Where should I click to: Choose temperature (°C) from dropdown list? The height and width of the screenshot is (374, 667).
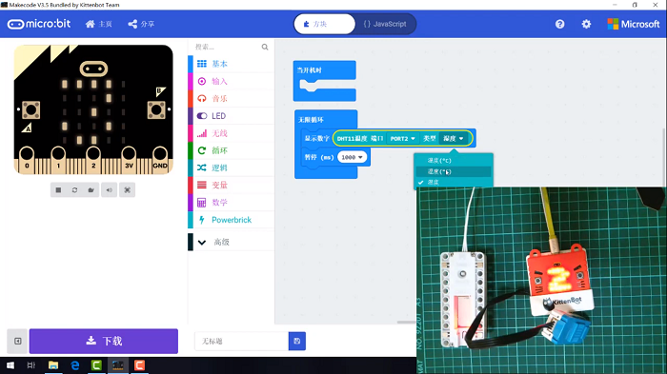coord(454,160)
